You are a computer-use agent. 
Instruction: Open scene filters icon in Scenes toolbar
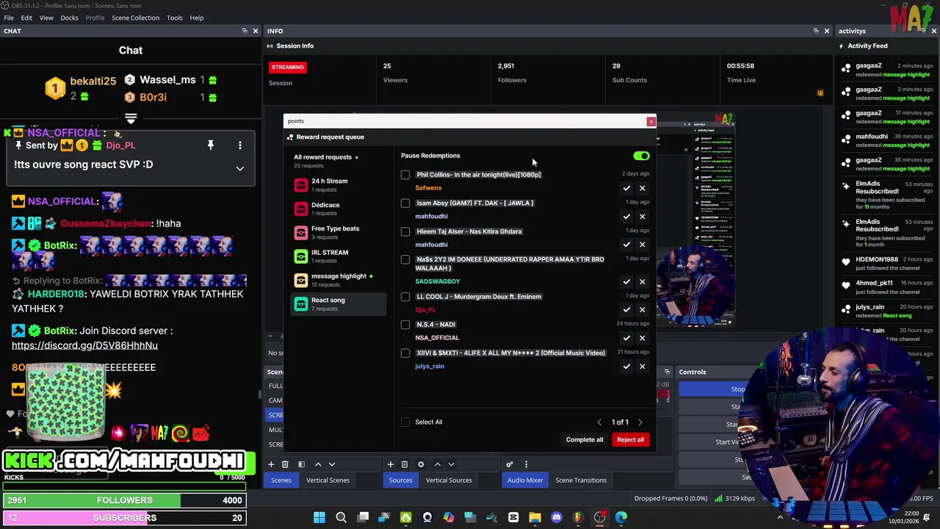tap(301, 464)
